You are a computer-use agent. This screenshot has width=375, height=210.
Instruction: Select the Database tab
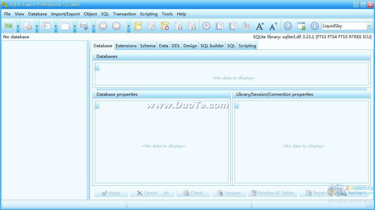103,46
